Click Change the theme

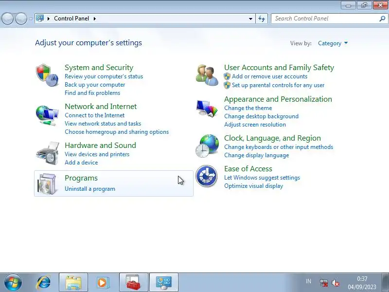[248, 108]
